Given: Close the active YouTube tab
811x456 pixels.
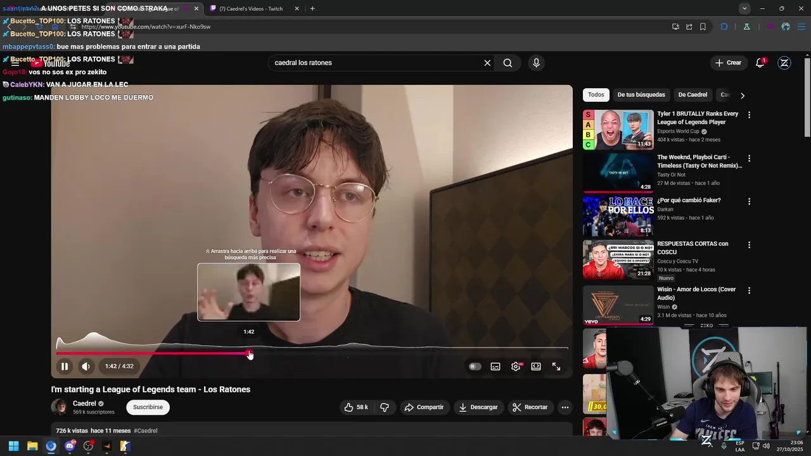Looking at the screenshot, I should click(196, 8).
